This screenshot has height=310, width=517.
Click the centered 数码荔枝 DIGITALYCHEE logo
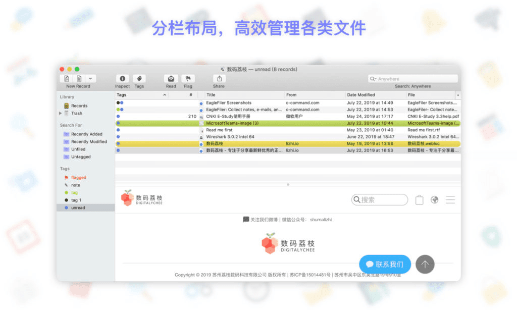point(288,244)
